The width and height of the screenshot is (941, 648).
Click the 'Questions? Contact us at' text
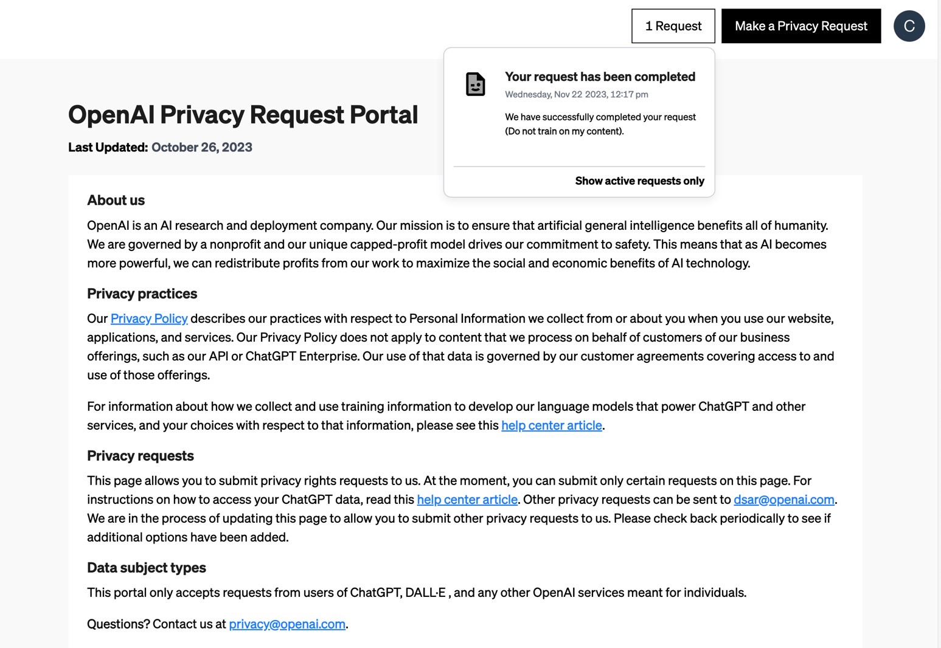[156, 624]
